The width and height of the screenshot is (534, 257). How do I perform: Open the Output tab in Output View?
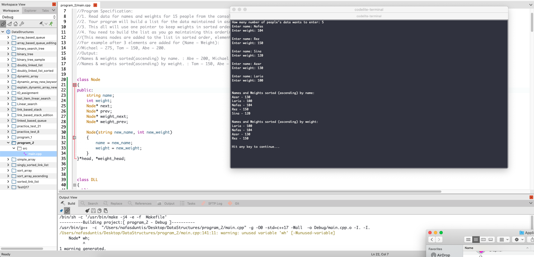point(166,203)
